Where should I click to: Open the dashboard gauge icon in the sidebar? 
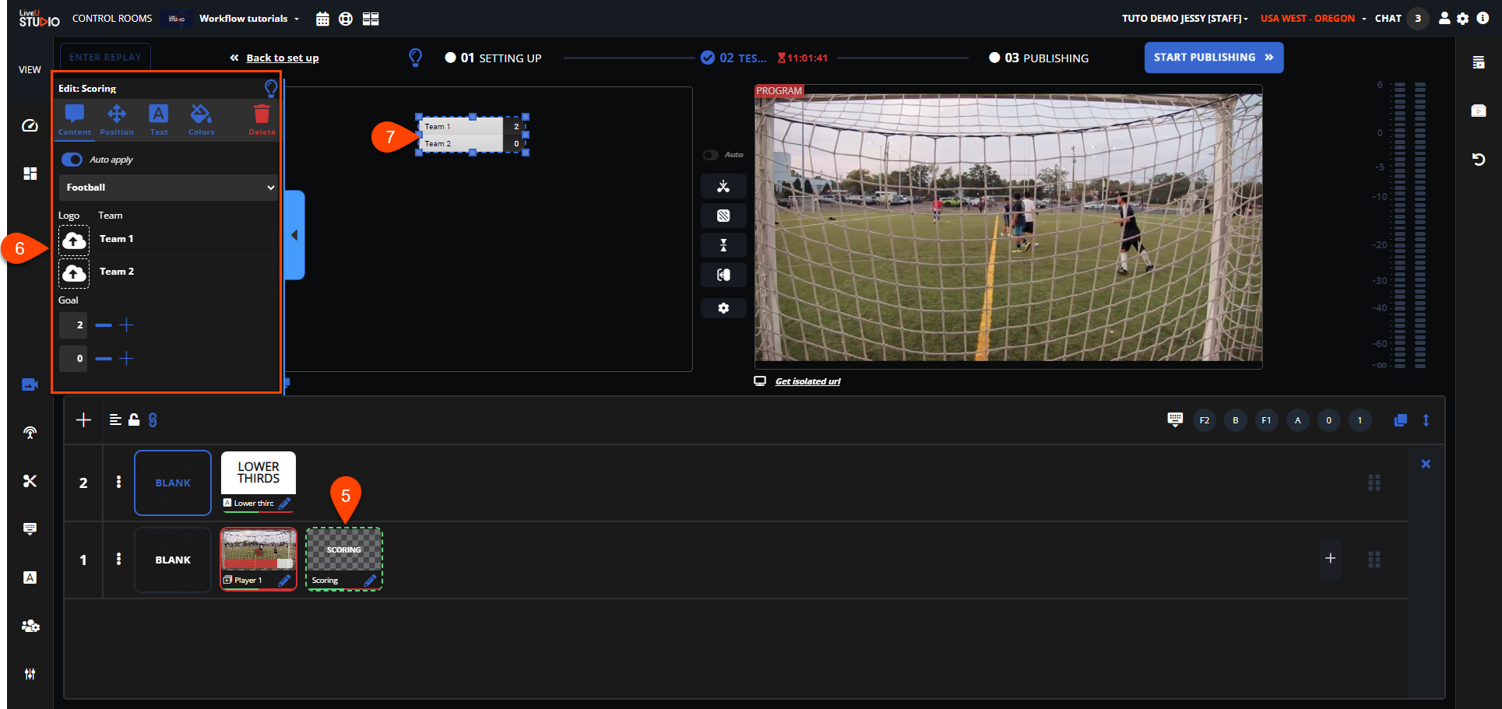[30, 125]
